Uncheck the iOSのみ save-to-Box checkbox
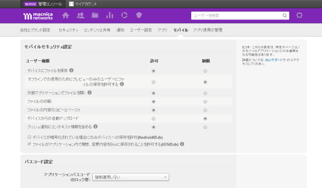Screen dimensions: 322x188 [x=29, y=144]
